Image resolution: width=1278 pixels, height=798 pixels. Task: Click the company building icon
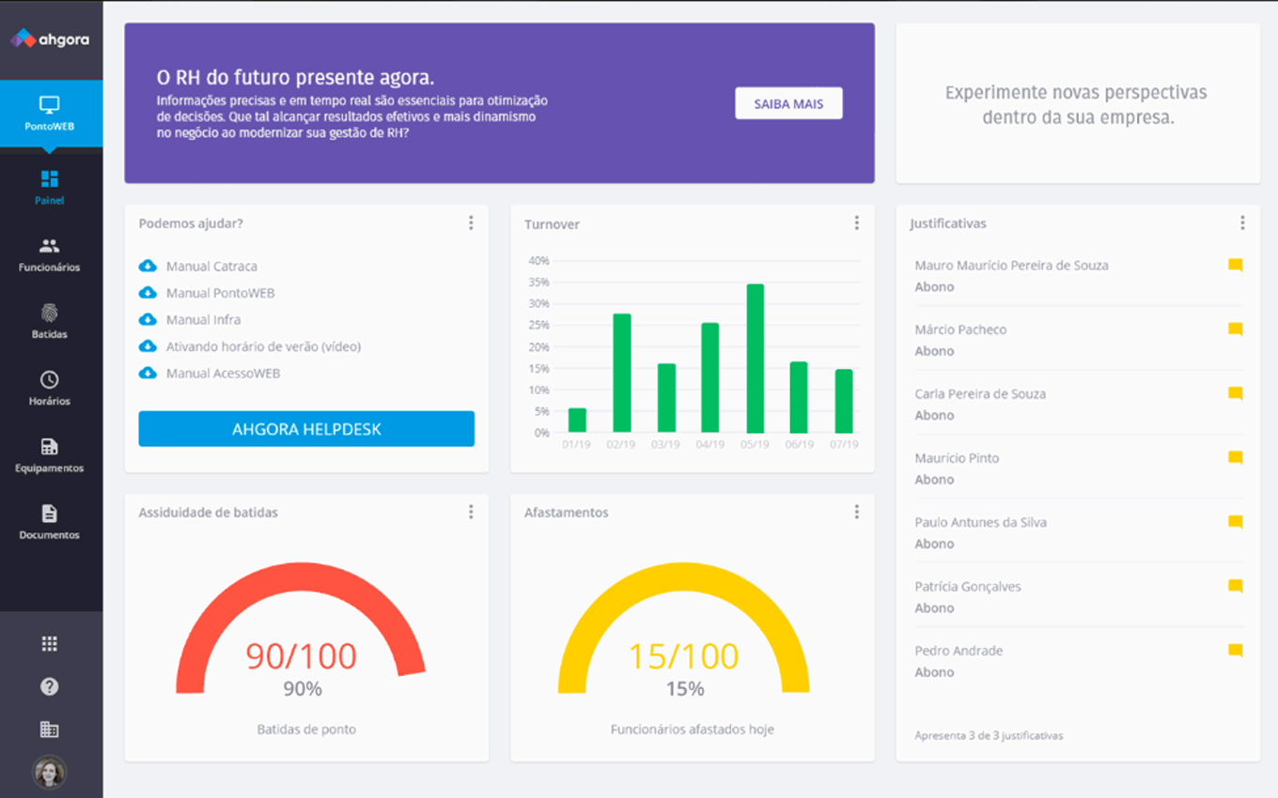(50, 729)
